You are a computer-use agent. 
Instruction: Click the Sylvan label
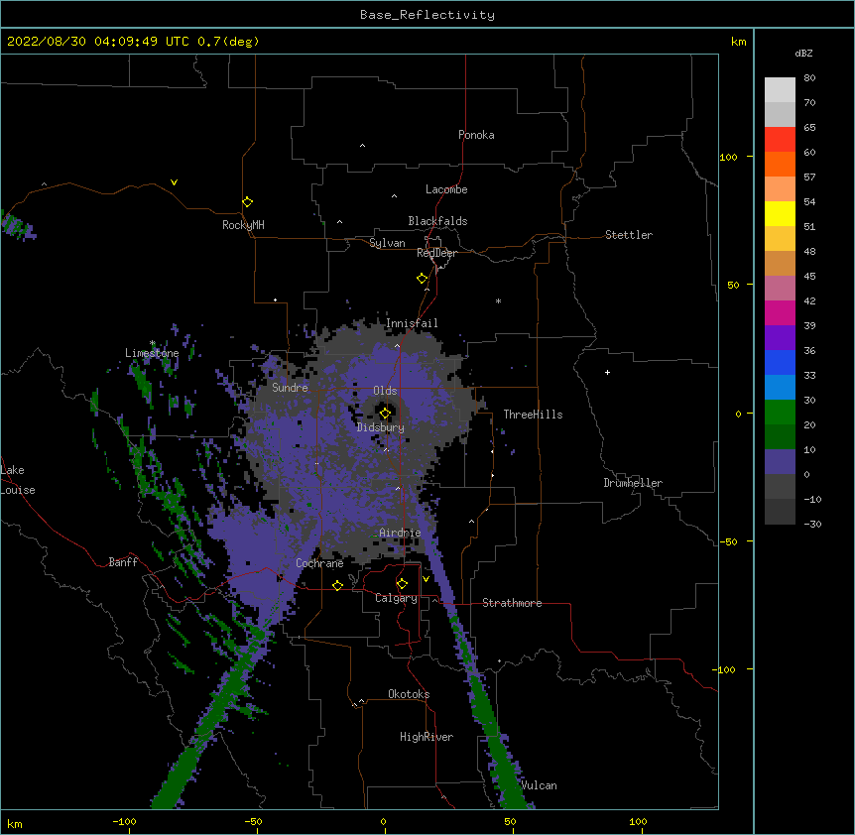click(387, 243)
